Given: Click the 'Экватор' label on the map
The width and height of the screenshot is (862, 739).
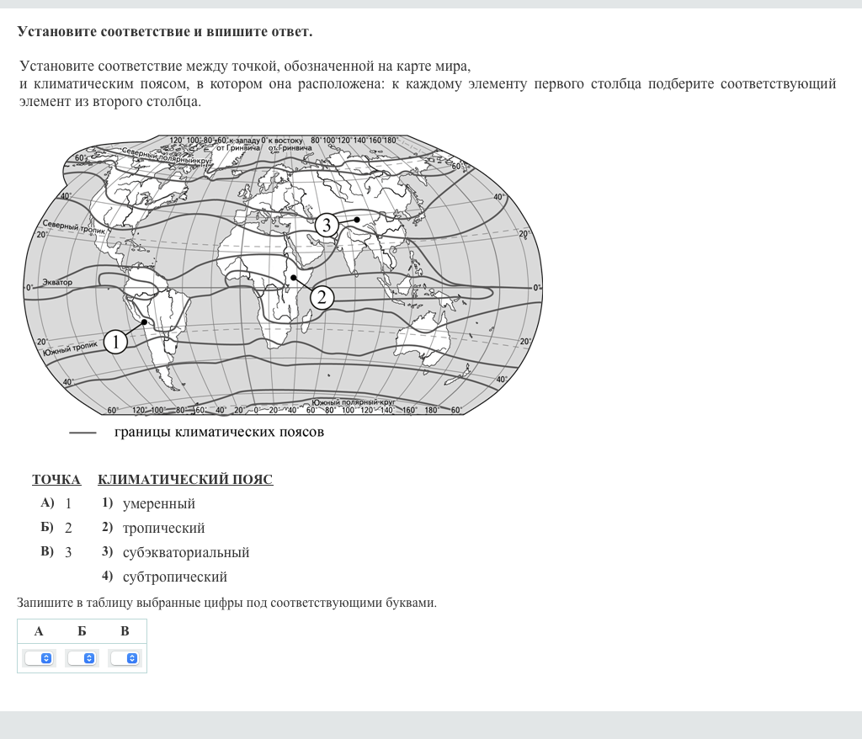Looking at the screenshot, I should tap(57, 282).
